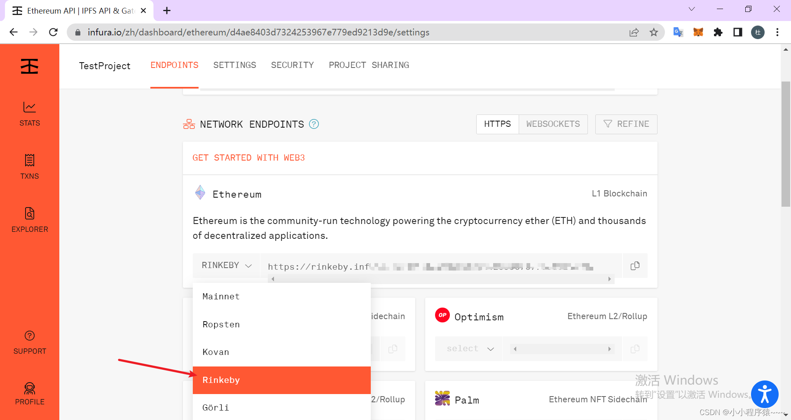Bookmark this page with the star
791x420 pixels.
click(654, 32)
